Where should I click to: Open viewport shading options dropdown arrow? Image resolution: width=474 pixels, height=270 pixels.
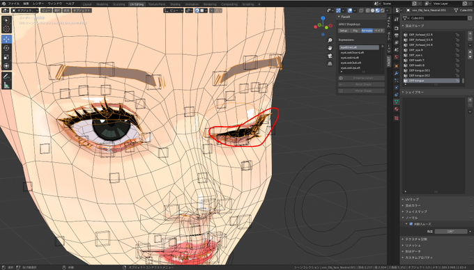[x=388, y=10]
